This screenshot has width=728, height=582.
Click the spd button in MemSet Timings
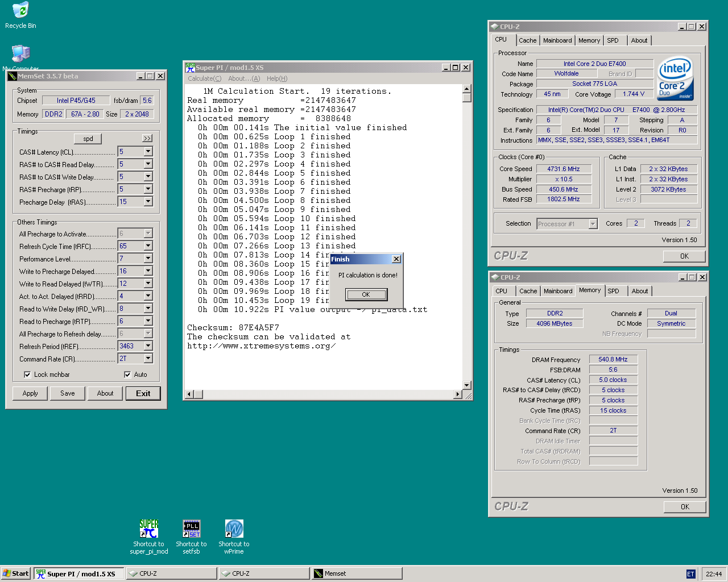click(x=88, y=139)
